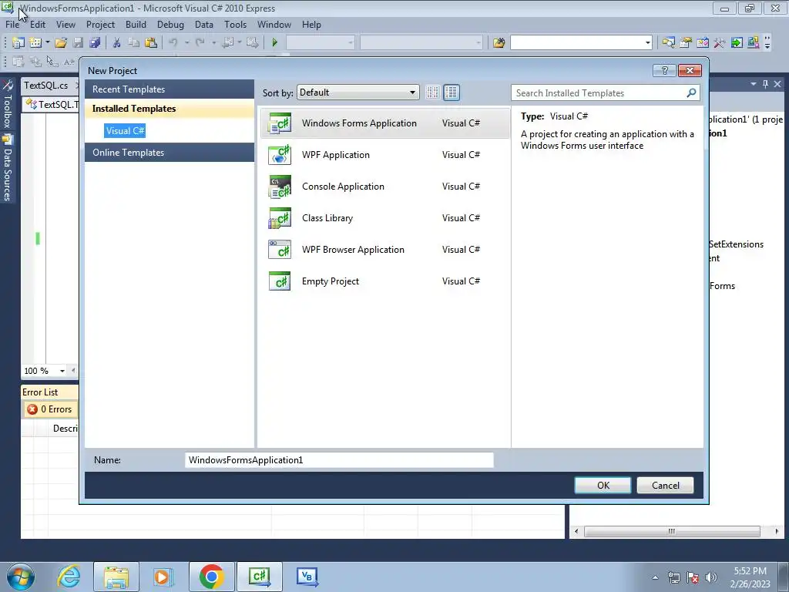Click the Start Page green arrow icon
The image size is (789, 592).
737,43
